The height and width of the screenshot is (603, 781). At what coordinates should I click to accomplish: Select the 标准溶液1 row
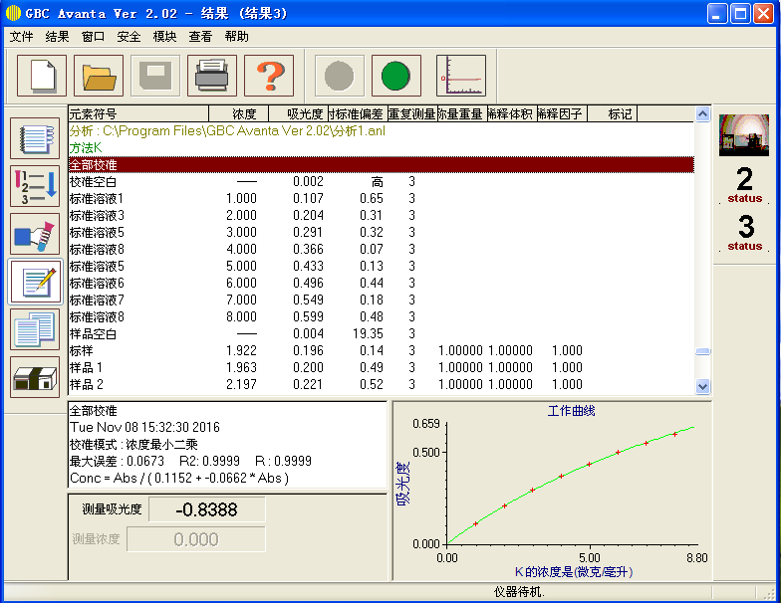[381, 199]
